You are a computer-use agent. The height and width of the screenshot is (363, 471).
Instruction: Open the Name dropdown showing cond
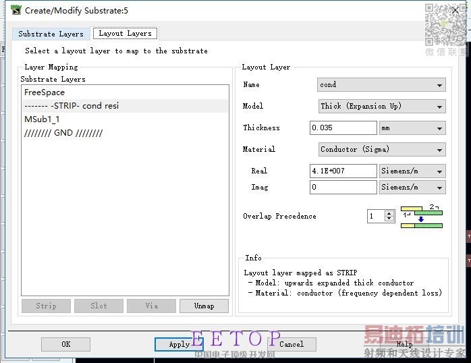click(x=381, y=84)
